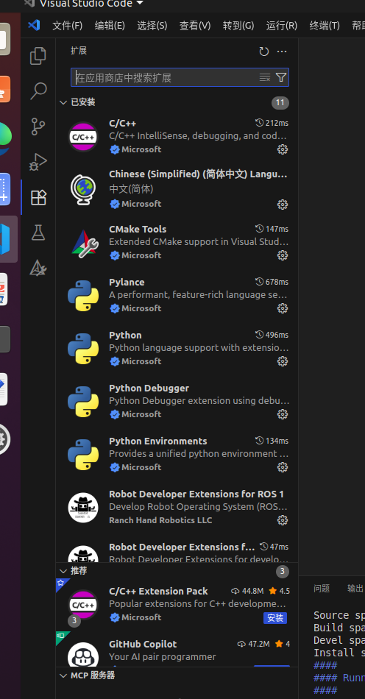Open the GitHub Copilot recommended extension

click(x=143, y=644)
